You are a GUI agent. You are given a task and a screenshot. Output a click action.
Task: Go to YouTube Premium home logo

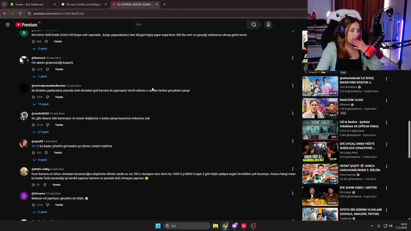26,25
